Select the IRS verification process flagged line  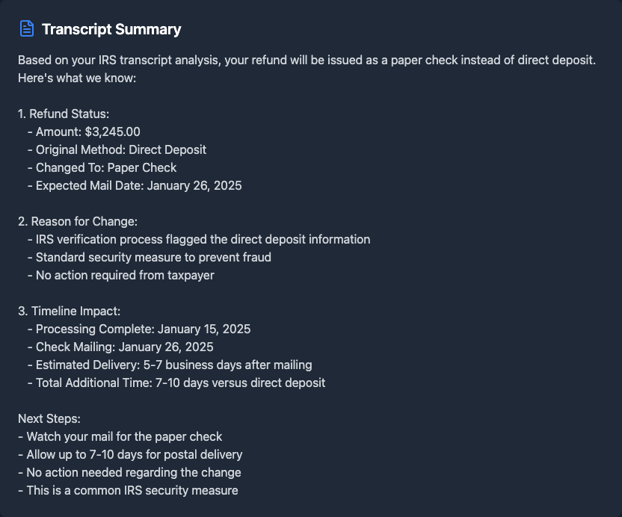(x=203, y=239)
